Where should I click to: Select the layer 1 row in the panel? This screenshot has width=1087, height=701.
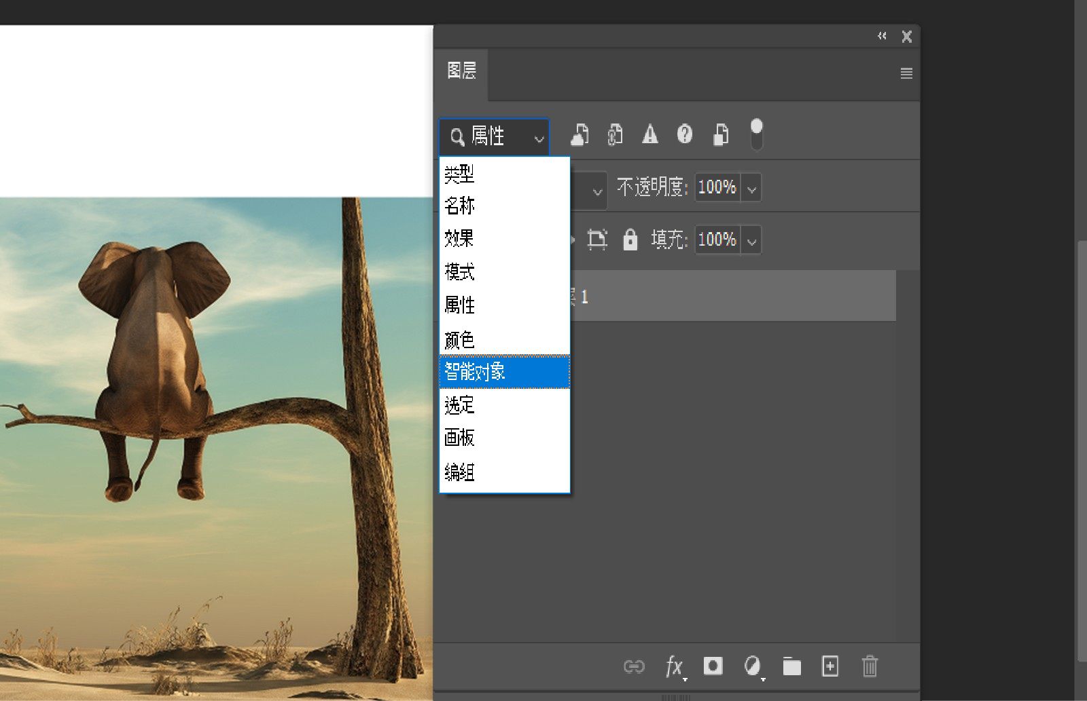tap(732, 296)
